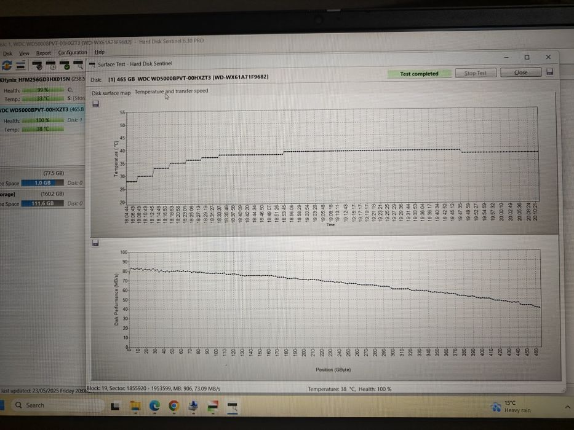Click the Temperature 38 °C, Health status text
This screenshot has height=430, width=574.
point(349,389)
